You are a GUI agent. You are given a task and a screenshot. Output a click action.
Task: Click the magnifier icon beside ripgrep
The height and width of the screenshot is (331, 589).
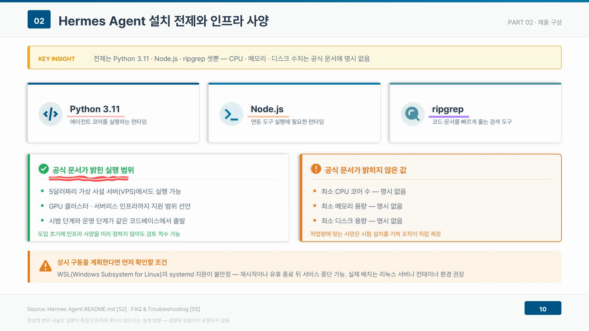pyautogui.click(x=413, y=114)
